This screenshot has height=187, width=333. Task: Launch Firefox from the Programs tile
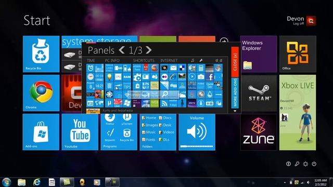click(x=110, y=119)
